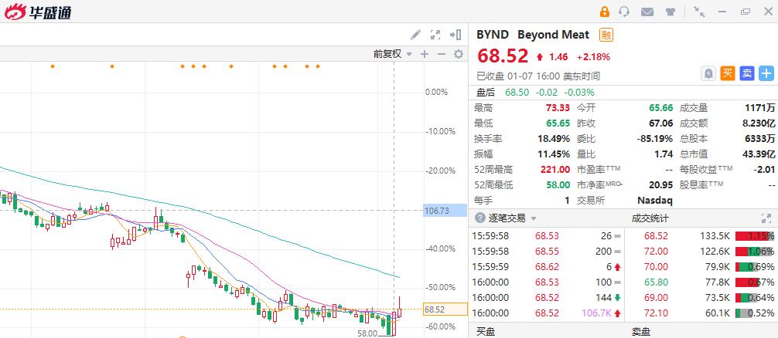Screen dimensions: 778x338
Task: Click the 58.00 low label on chart
Action: 367,333
